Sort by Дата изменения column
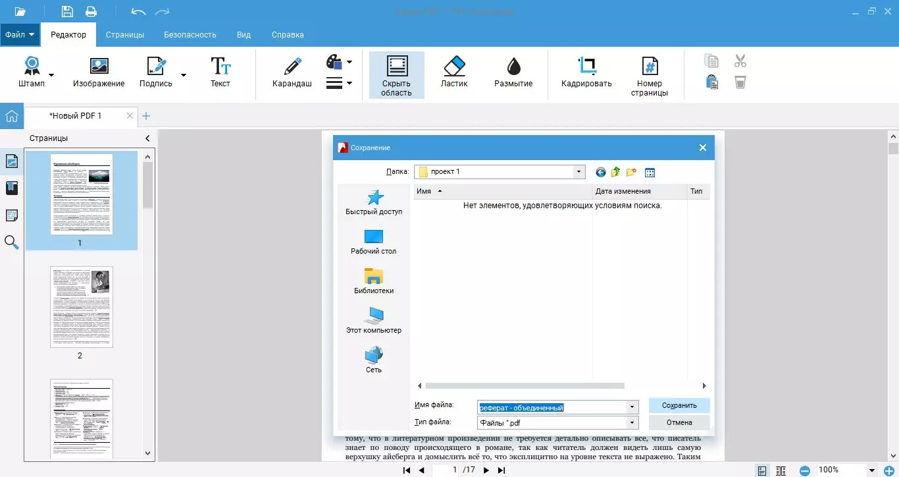Viewport: 899px width, 477px height. [639, 191]
